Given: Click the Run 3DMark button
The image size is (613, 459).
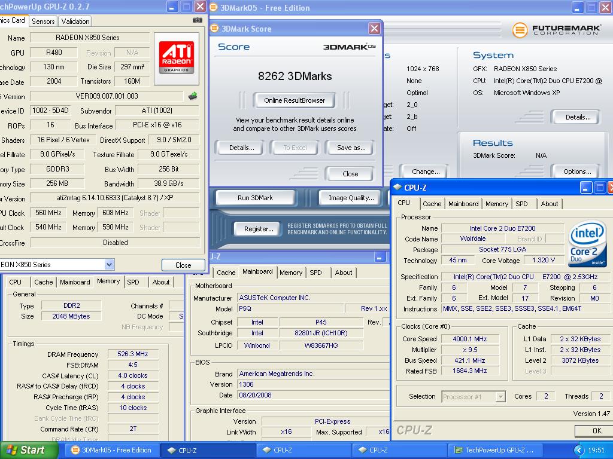Looking at the screenshot, I should [255, 198].
